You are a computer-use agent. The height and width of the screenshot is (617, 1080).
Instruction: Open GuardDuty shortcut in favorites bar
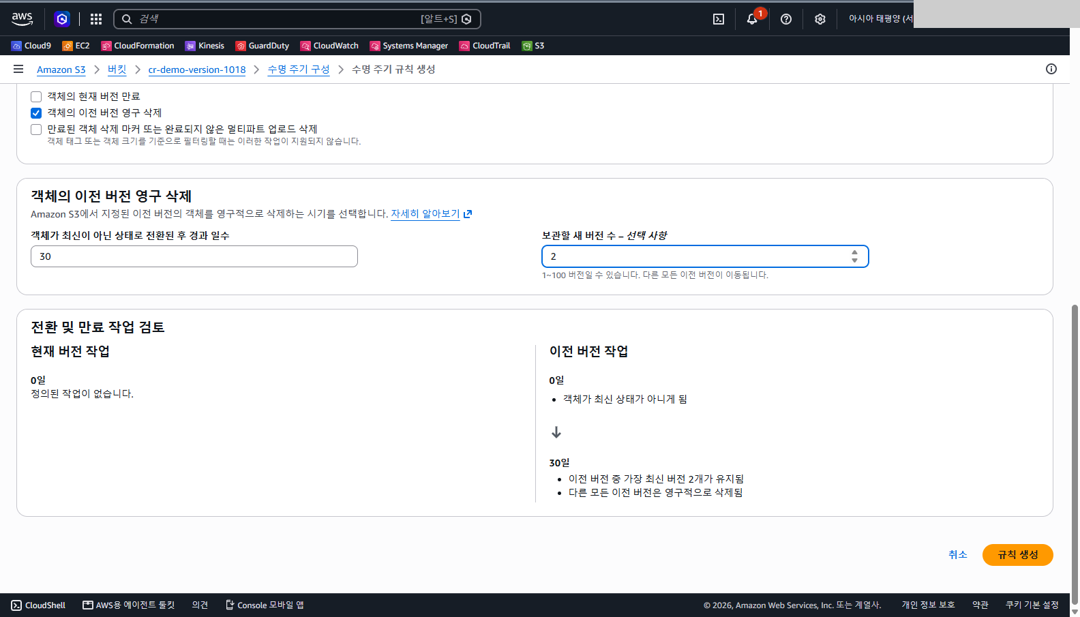click(262, 46)
